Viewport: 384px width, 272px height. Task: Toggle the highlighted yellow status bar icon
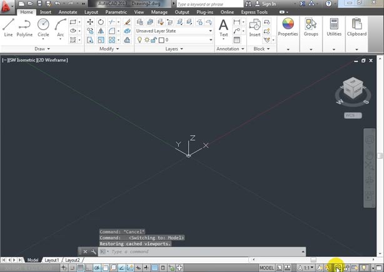point(337,268)
